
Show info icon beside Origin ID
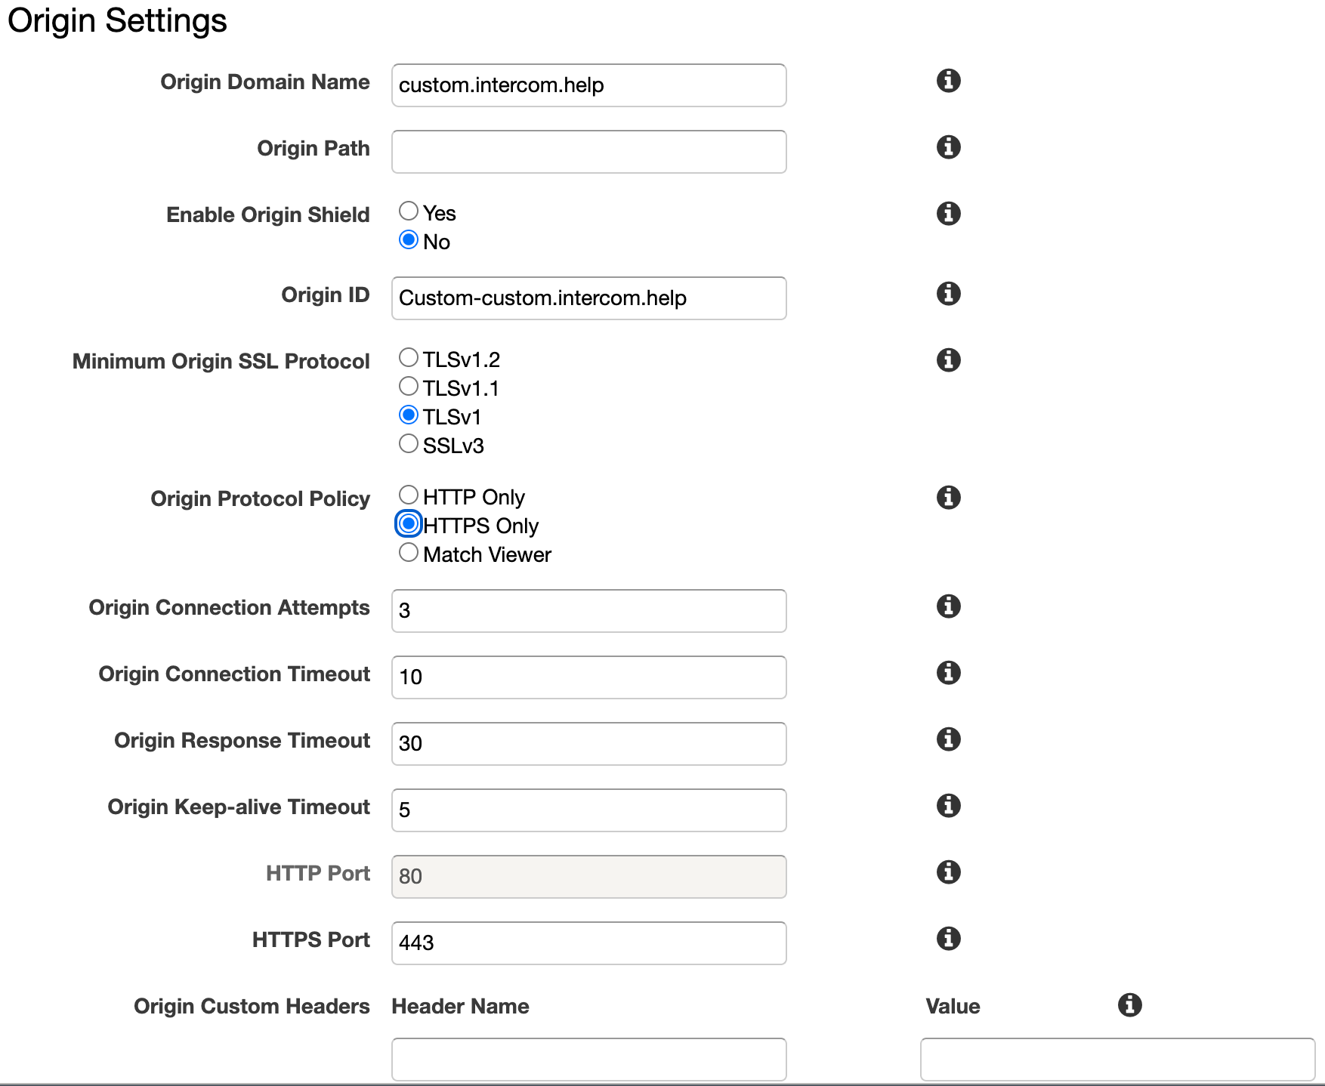point(948,293)
